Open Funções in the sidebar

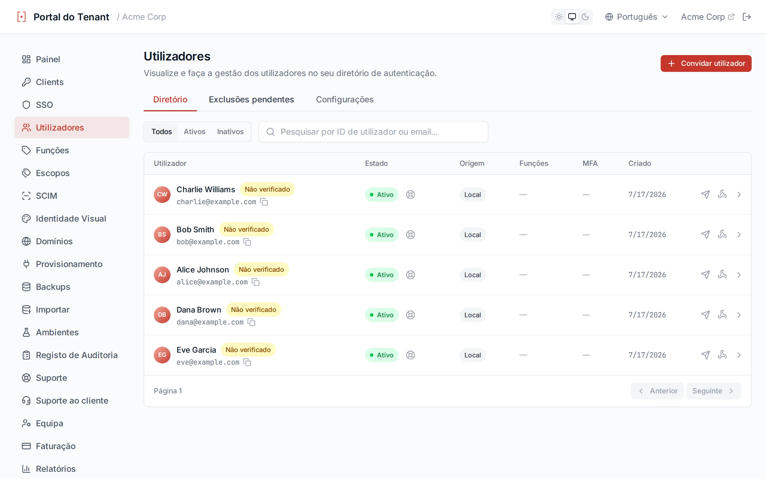click(72, 150)
